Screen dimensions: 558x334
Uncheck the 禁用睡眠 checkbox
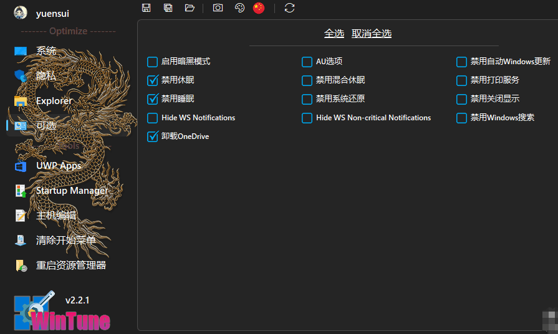coord(152,99)
